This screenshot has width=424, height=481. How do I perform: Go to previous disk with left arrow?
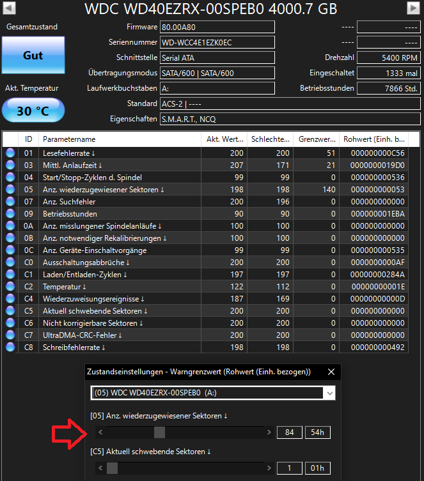(x=9, y=8)
